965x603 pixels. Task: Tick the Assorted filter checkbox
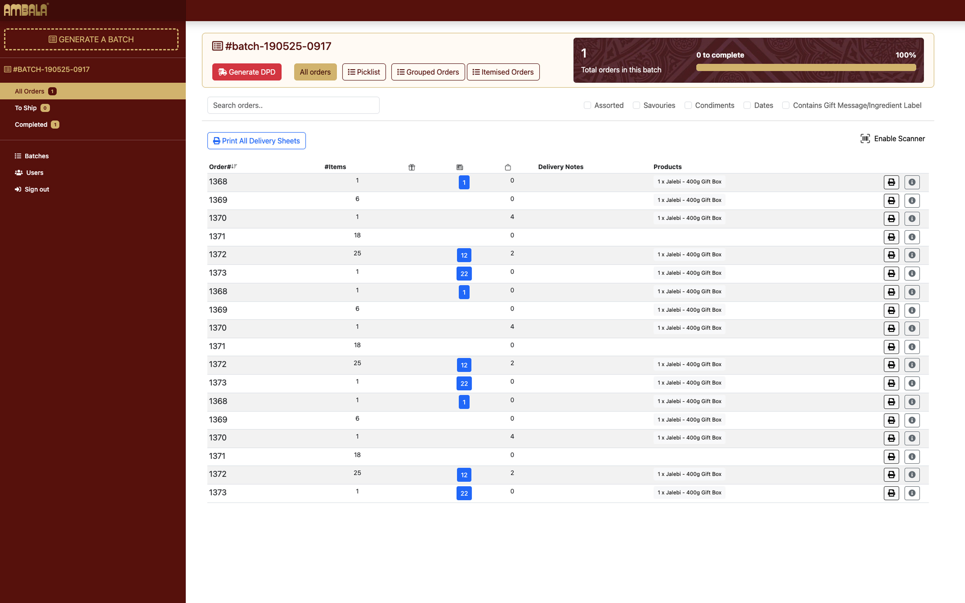587,105
